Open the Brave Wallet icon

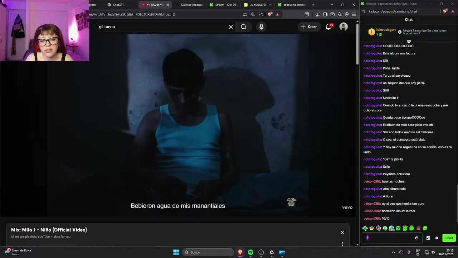click(x=332, y=14)
